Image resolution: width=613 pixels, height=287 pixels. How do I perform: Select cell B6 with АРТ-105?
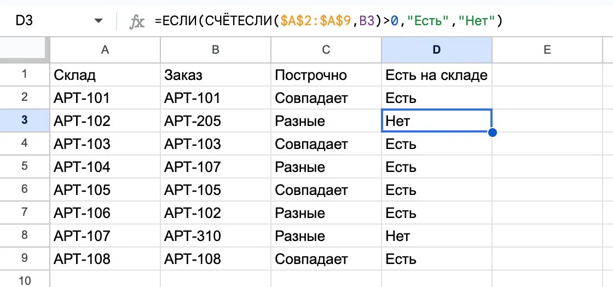(216, 190)
